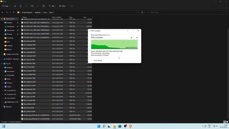Image resolution: width=229 pixels, height=129 pixels.
Task: Go up one folder with Up arrow
Action: [x=14, y=13]
